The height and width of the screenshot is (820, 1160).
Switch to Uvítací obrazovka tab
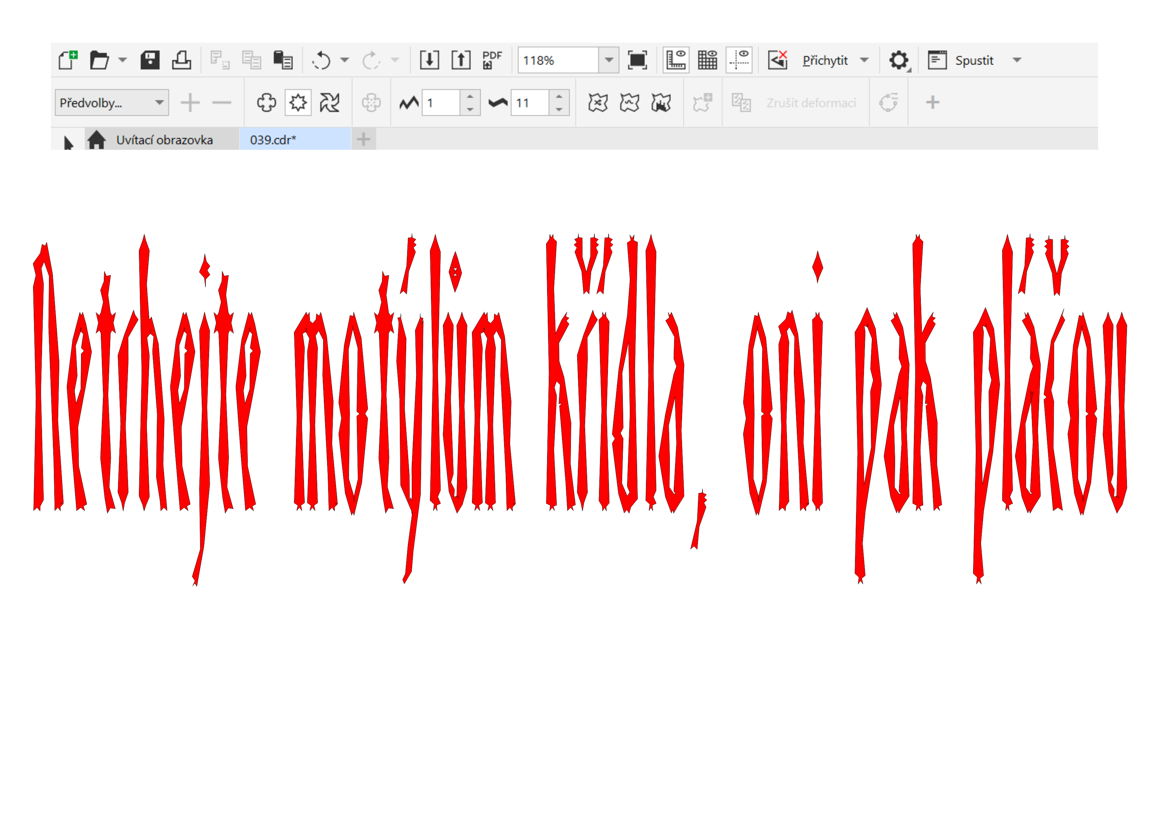click(x=164, y=140)
